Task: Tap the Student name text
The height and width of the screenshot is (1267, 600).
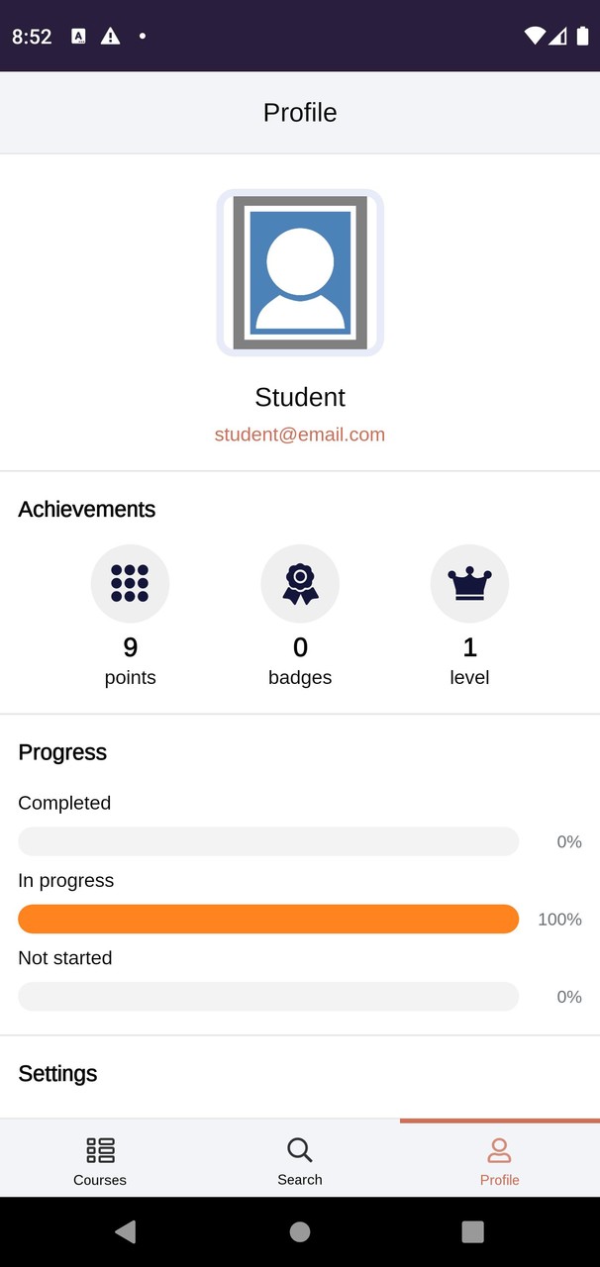Action: [300, 397]
